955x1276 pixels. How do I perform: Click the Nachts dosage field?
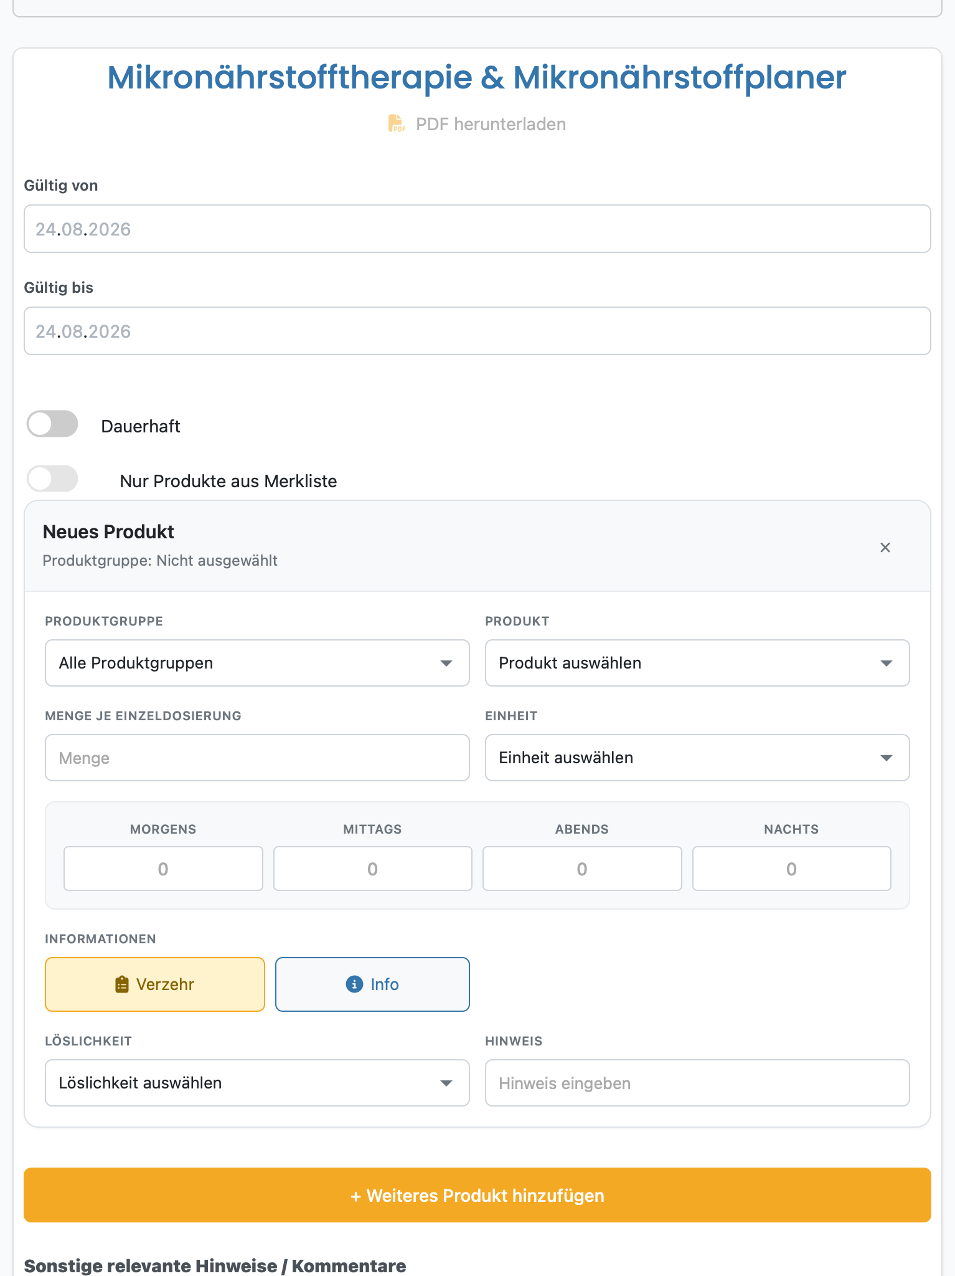[792, 869]
